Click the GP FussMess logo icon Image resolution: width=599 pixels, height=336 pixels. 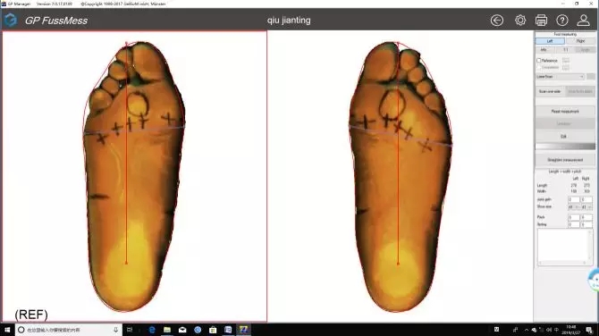click(x=11, y=20)
